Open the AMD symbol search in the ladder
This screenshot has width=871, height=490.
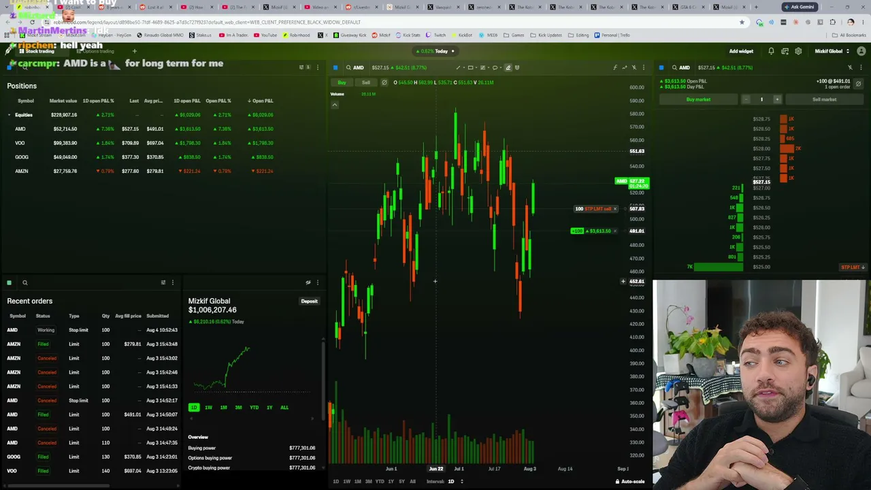coord(681,67)
